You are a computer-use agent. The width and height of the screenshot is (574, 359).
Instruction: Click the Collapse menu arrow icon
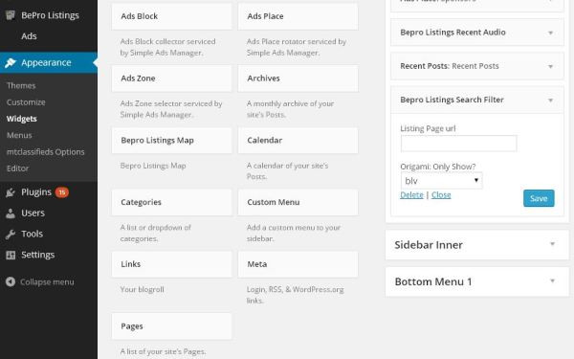click(11, 281)
